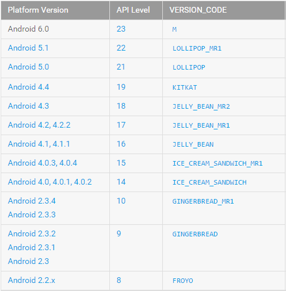The image size is (286, 291).
Task: Click API level 23 link
Action: (x=121, y=29)
